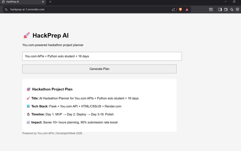Open the Leo AI sparkle icon
241x151 pixels.
click(x=232, y=10)
